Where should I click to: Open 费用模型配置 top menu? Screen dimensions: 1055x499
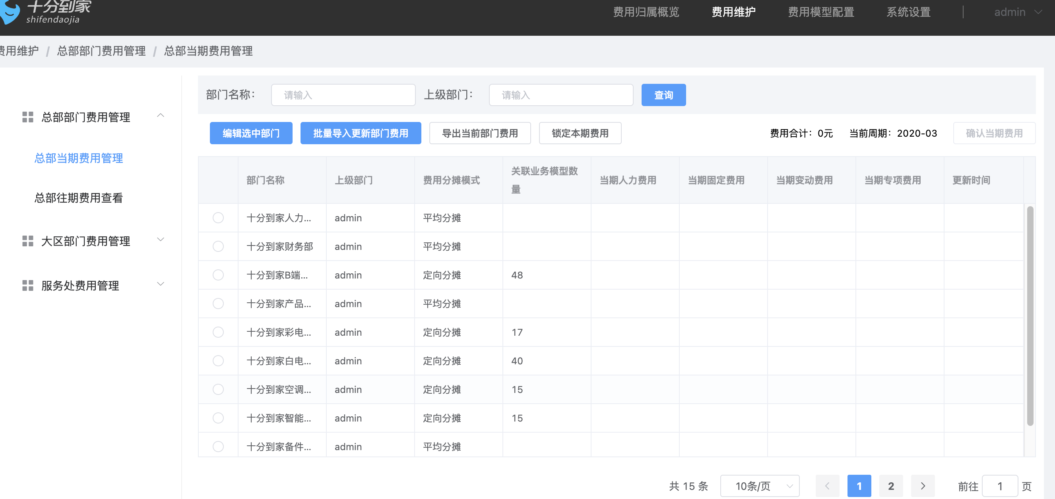[x=821, y=12]
